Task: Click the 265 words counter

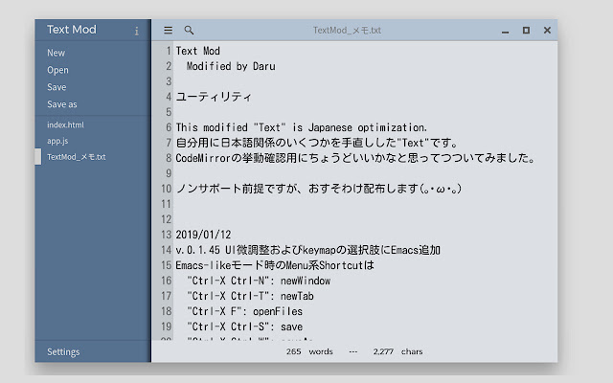Action: pos(309,351)
